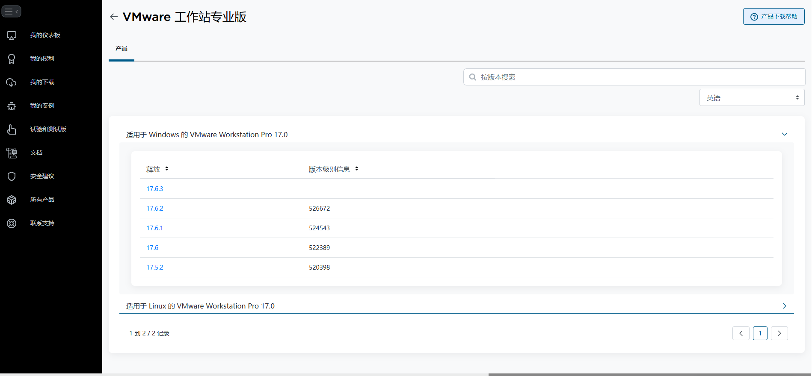
Task: Select page 1 in the pagination
Action: [760, 333]
